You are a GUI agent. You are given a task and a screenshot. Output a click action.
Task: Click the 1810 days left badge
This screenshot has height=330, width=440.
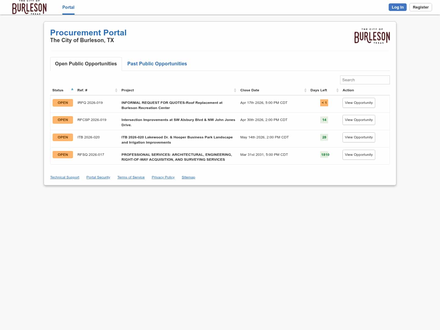(x=325, y=155)
